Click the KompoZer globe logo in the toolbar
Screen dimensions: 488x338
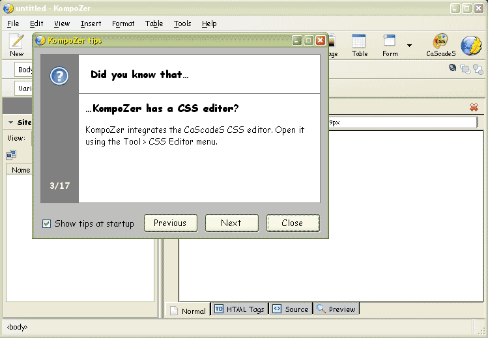coord(471,46)
